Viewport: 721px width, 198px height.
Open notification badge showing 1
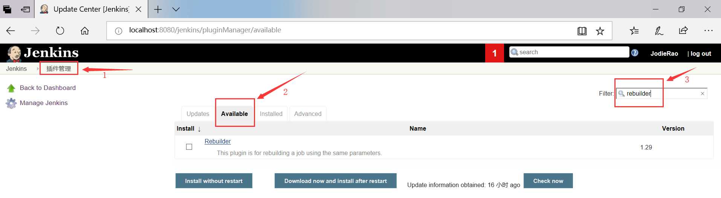pos(495,53)
